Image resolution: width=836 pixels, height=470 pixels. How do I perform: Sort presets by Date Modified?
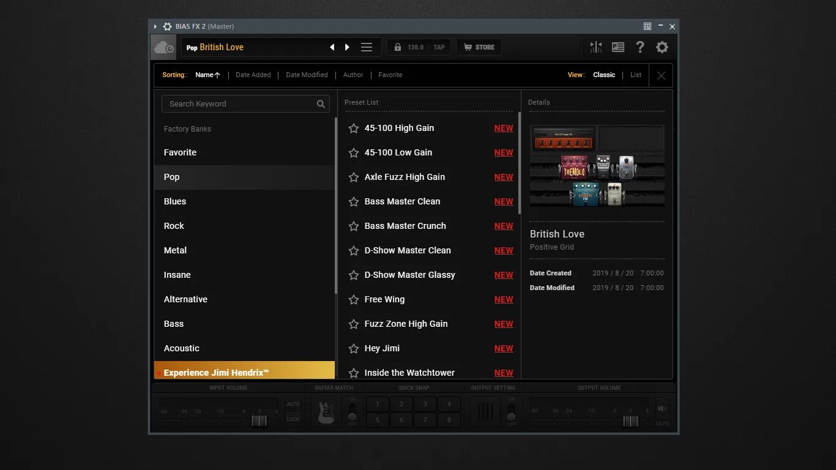coord(307,75)
